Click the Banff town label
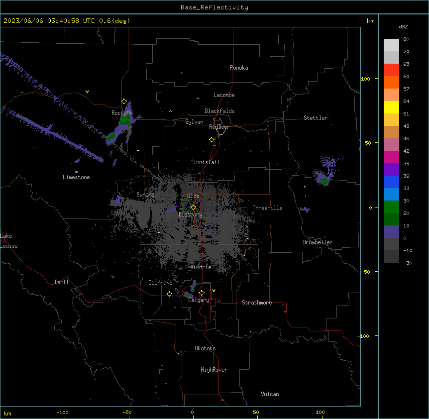The height and width of the screenshot is (419, 429). point(62,282)
